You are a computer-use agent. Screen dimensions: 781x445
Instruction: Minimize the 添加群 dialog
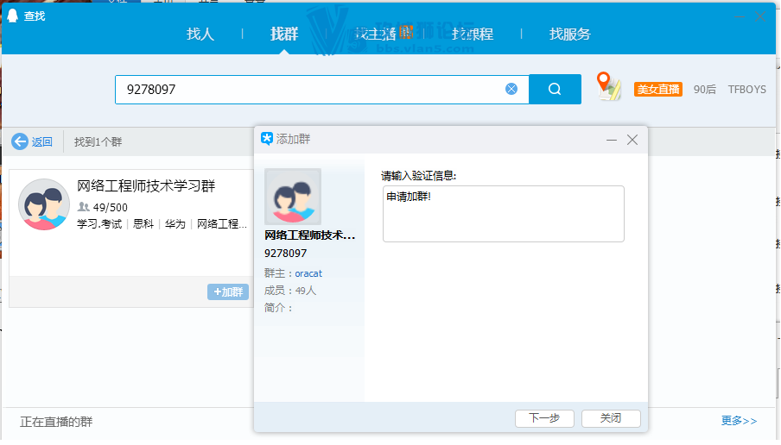(x=612, y=140)
